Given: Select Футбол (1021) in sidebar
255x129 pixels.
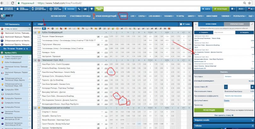Looking at the screenshot, I should (x=16, y=53).
